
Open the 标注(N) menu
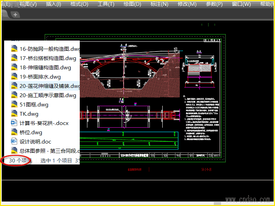[159, 4]
